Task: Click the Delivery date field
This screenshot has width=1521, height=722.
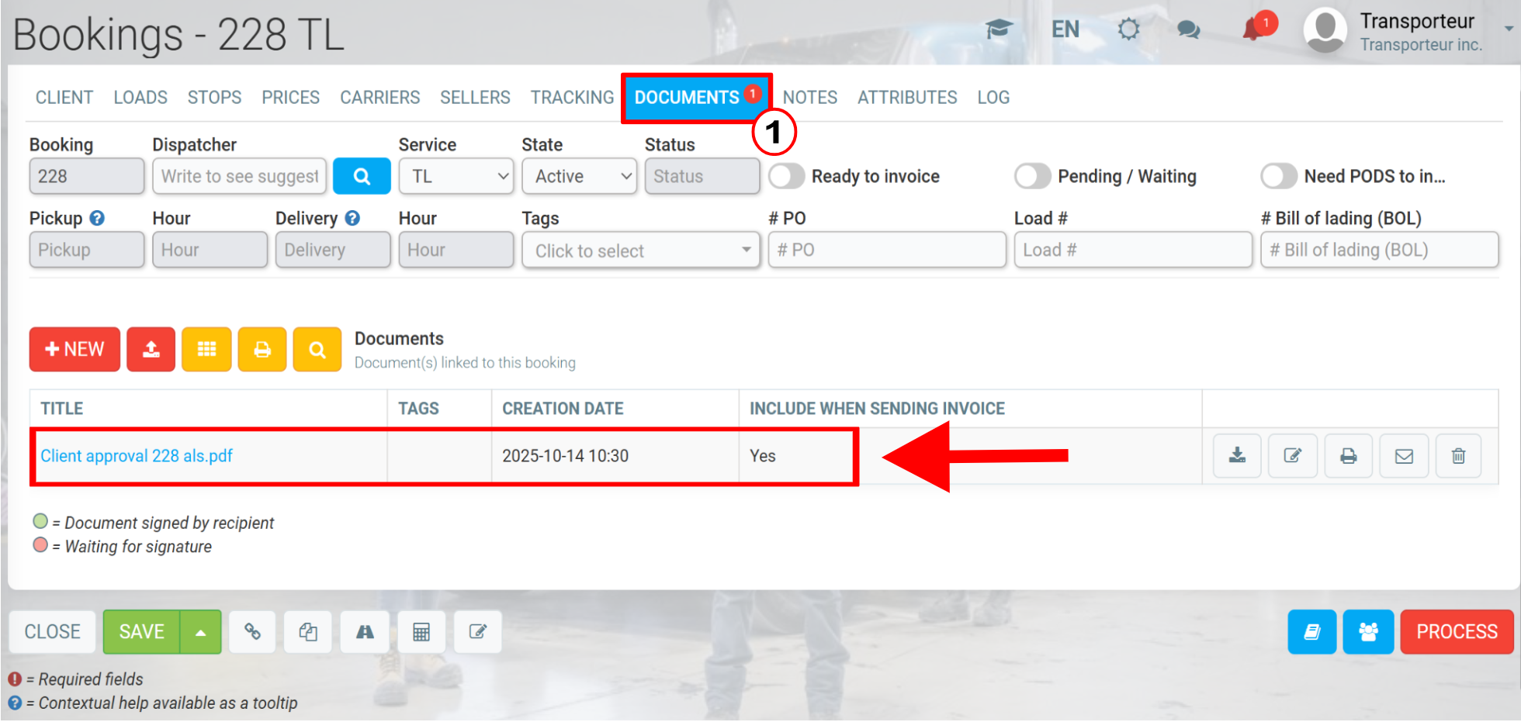Action: tap(333, 250)
